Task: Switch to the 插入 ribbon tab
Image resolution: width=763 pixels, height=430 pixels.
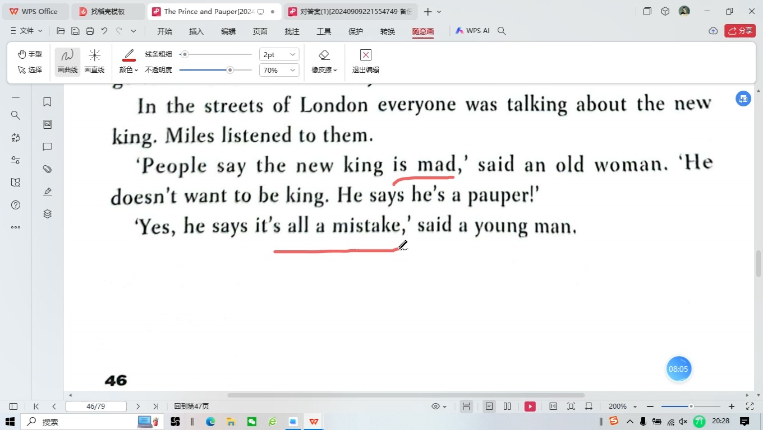Action: (x=196, y=31)
